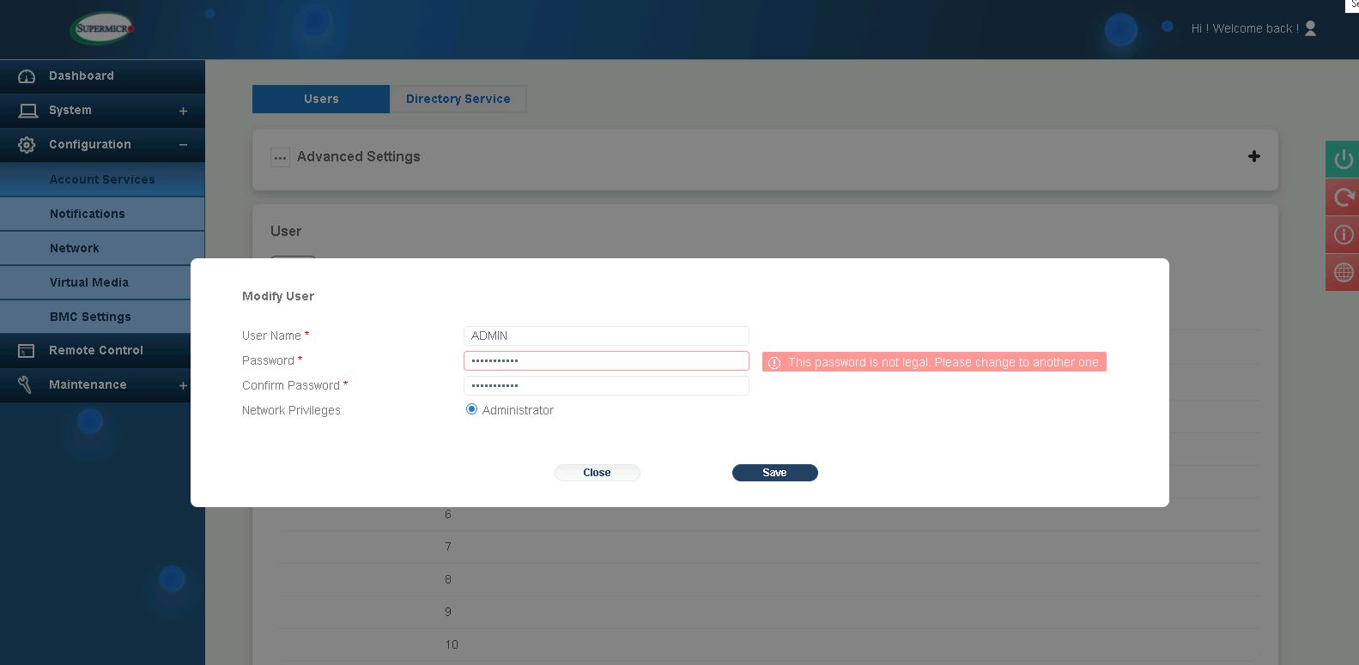Click the green power button icon
Viewport: 1359px width, 665px height.
click(x=1343, y=160)
